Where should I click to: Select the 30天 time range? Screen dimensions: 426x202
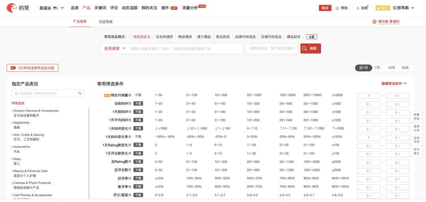405,68
